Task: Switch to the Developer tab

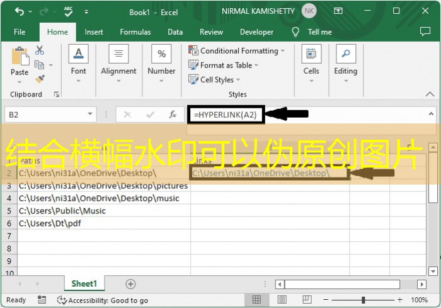Action: tap(256, 32)
